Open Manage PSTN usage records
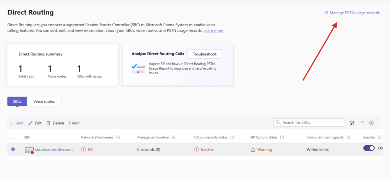The height and width of the screenshot is (181, 391). [352, 13]
